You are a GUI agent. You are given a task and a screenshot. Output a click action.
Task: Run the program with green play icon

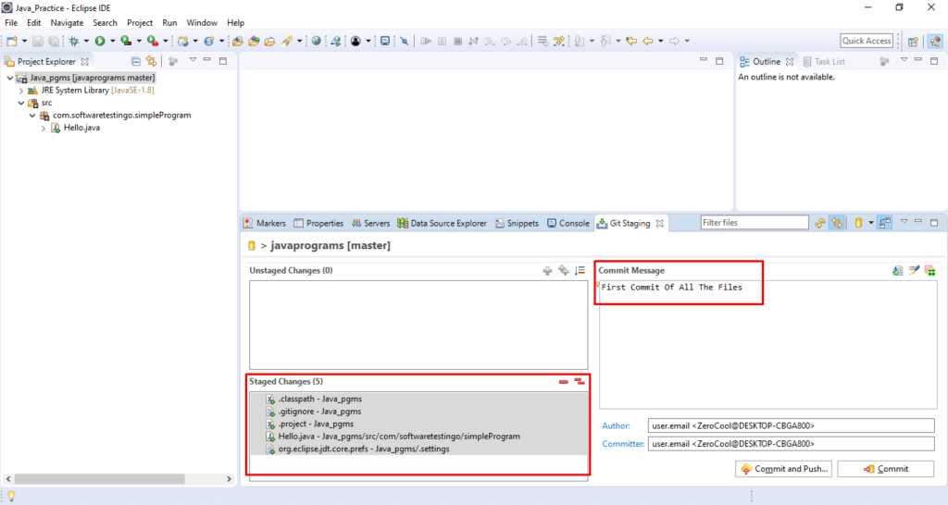100,41
